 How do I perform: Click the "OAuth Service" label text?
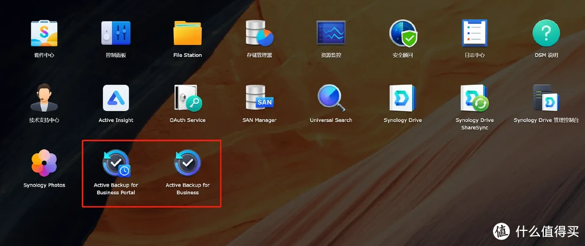tap(187, 120)
